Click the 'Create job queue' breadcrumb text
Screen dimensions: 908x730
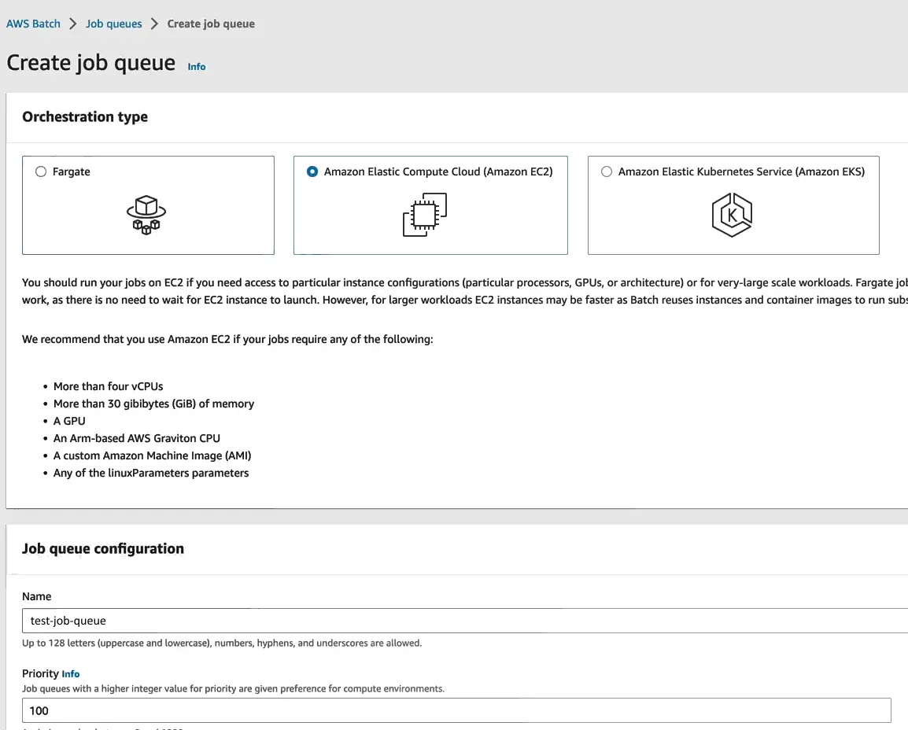click(x=211, y=24)
